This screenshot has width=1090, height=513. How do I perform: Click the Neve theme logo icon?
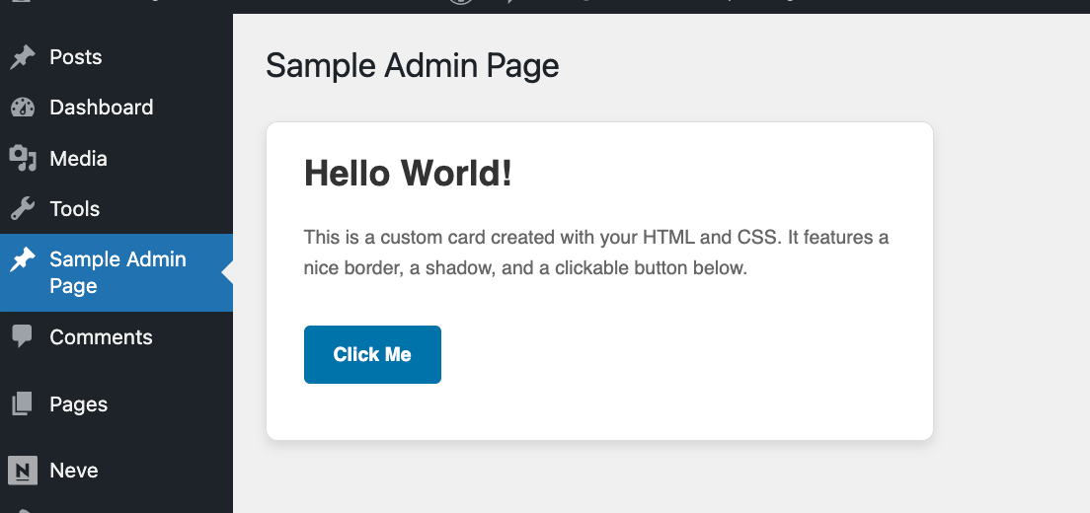[x=22, y=471]
